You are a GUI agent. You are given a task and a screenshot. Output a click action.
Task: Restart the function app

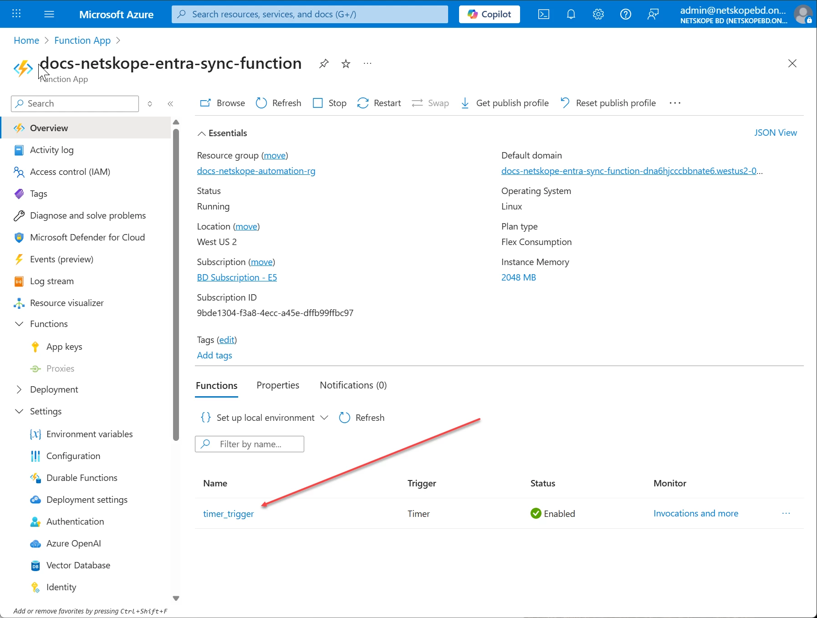tap(379, 103)
